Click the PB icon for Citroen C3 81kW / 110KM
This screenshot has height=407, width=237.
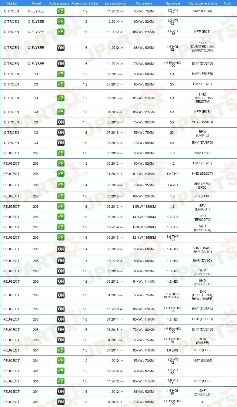[x=61, y=98]
